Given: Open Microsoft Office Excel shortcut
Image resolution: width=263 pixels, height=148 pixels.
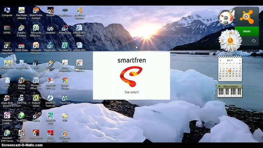Looking at the screenshot, I should pos(36,31).
